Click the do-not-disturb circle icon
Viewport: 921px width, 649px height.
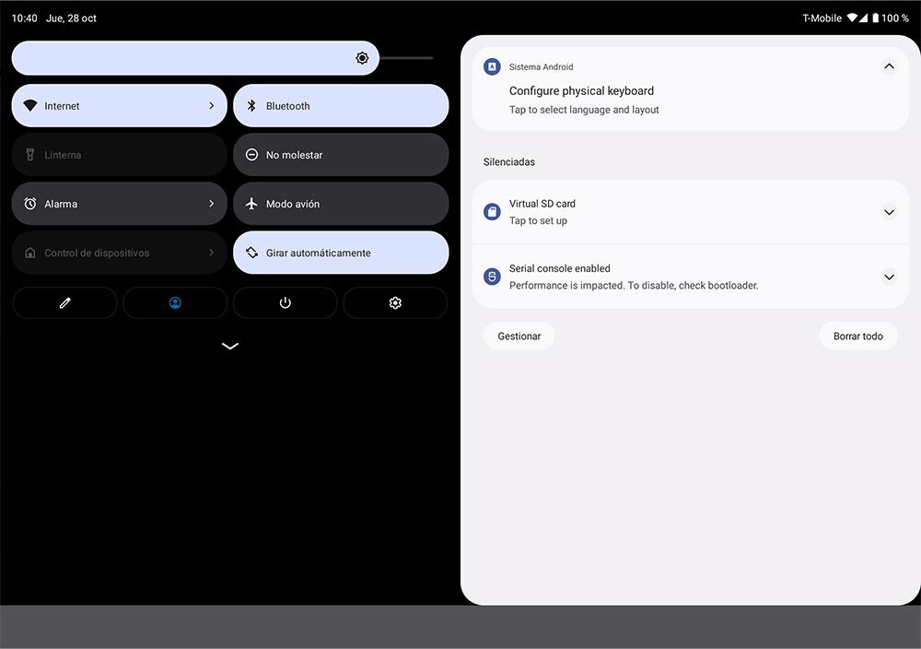(251, 155)
